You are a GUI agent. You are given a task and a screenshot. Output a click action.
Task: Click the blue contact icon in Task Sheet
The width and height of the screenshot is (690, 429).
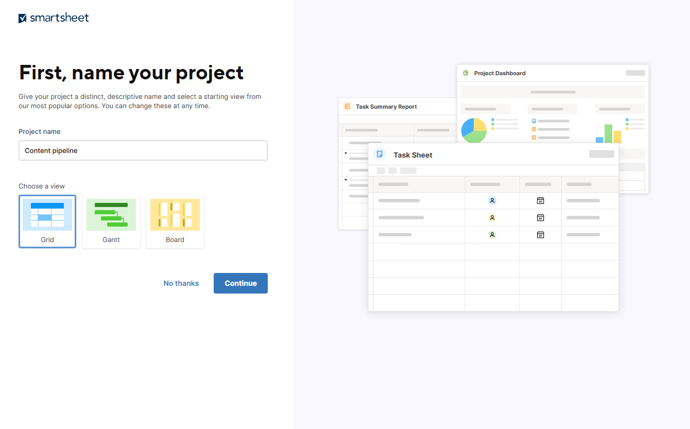[x=492, y=200]
